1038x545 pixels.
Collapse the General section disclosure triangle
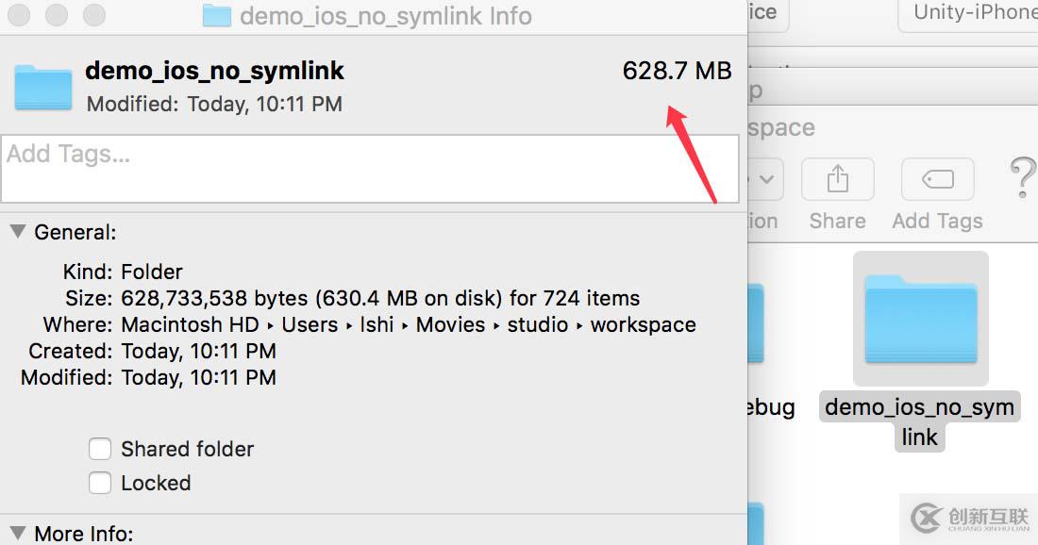point(17,231)
